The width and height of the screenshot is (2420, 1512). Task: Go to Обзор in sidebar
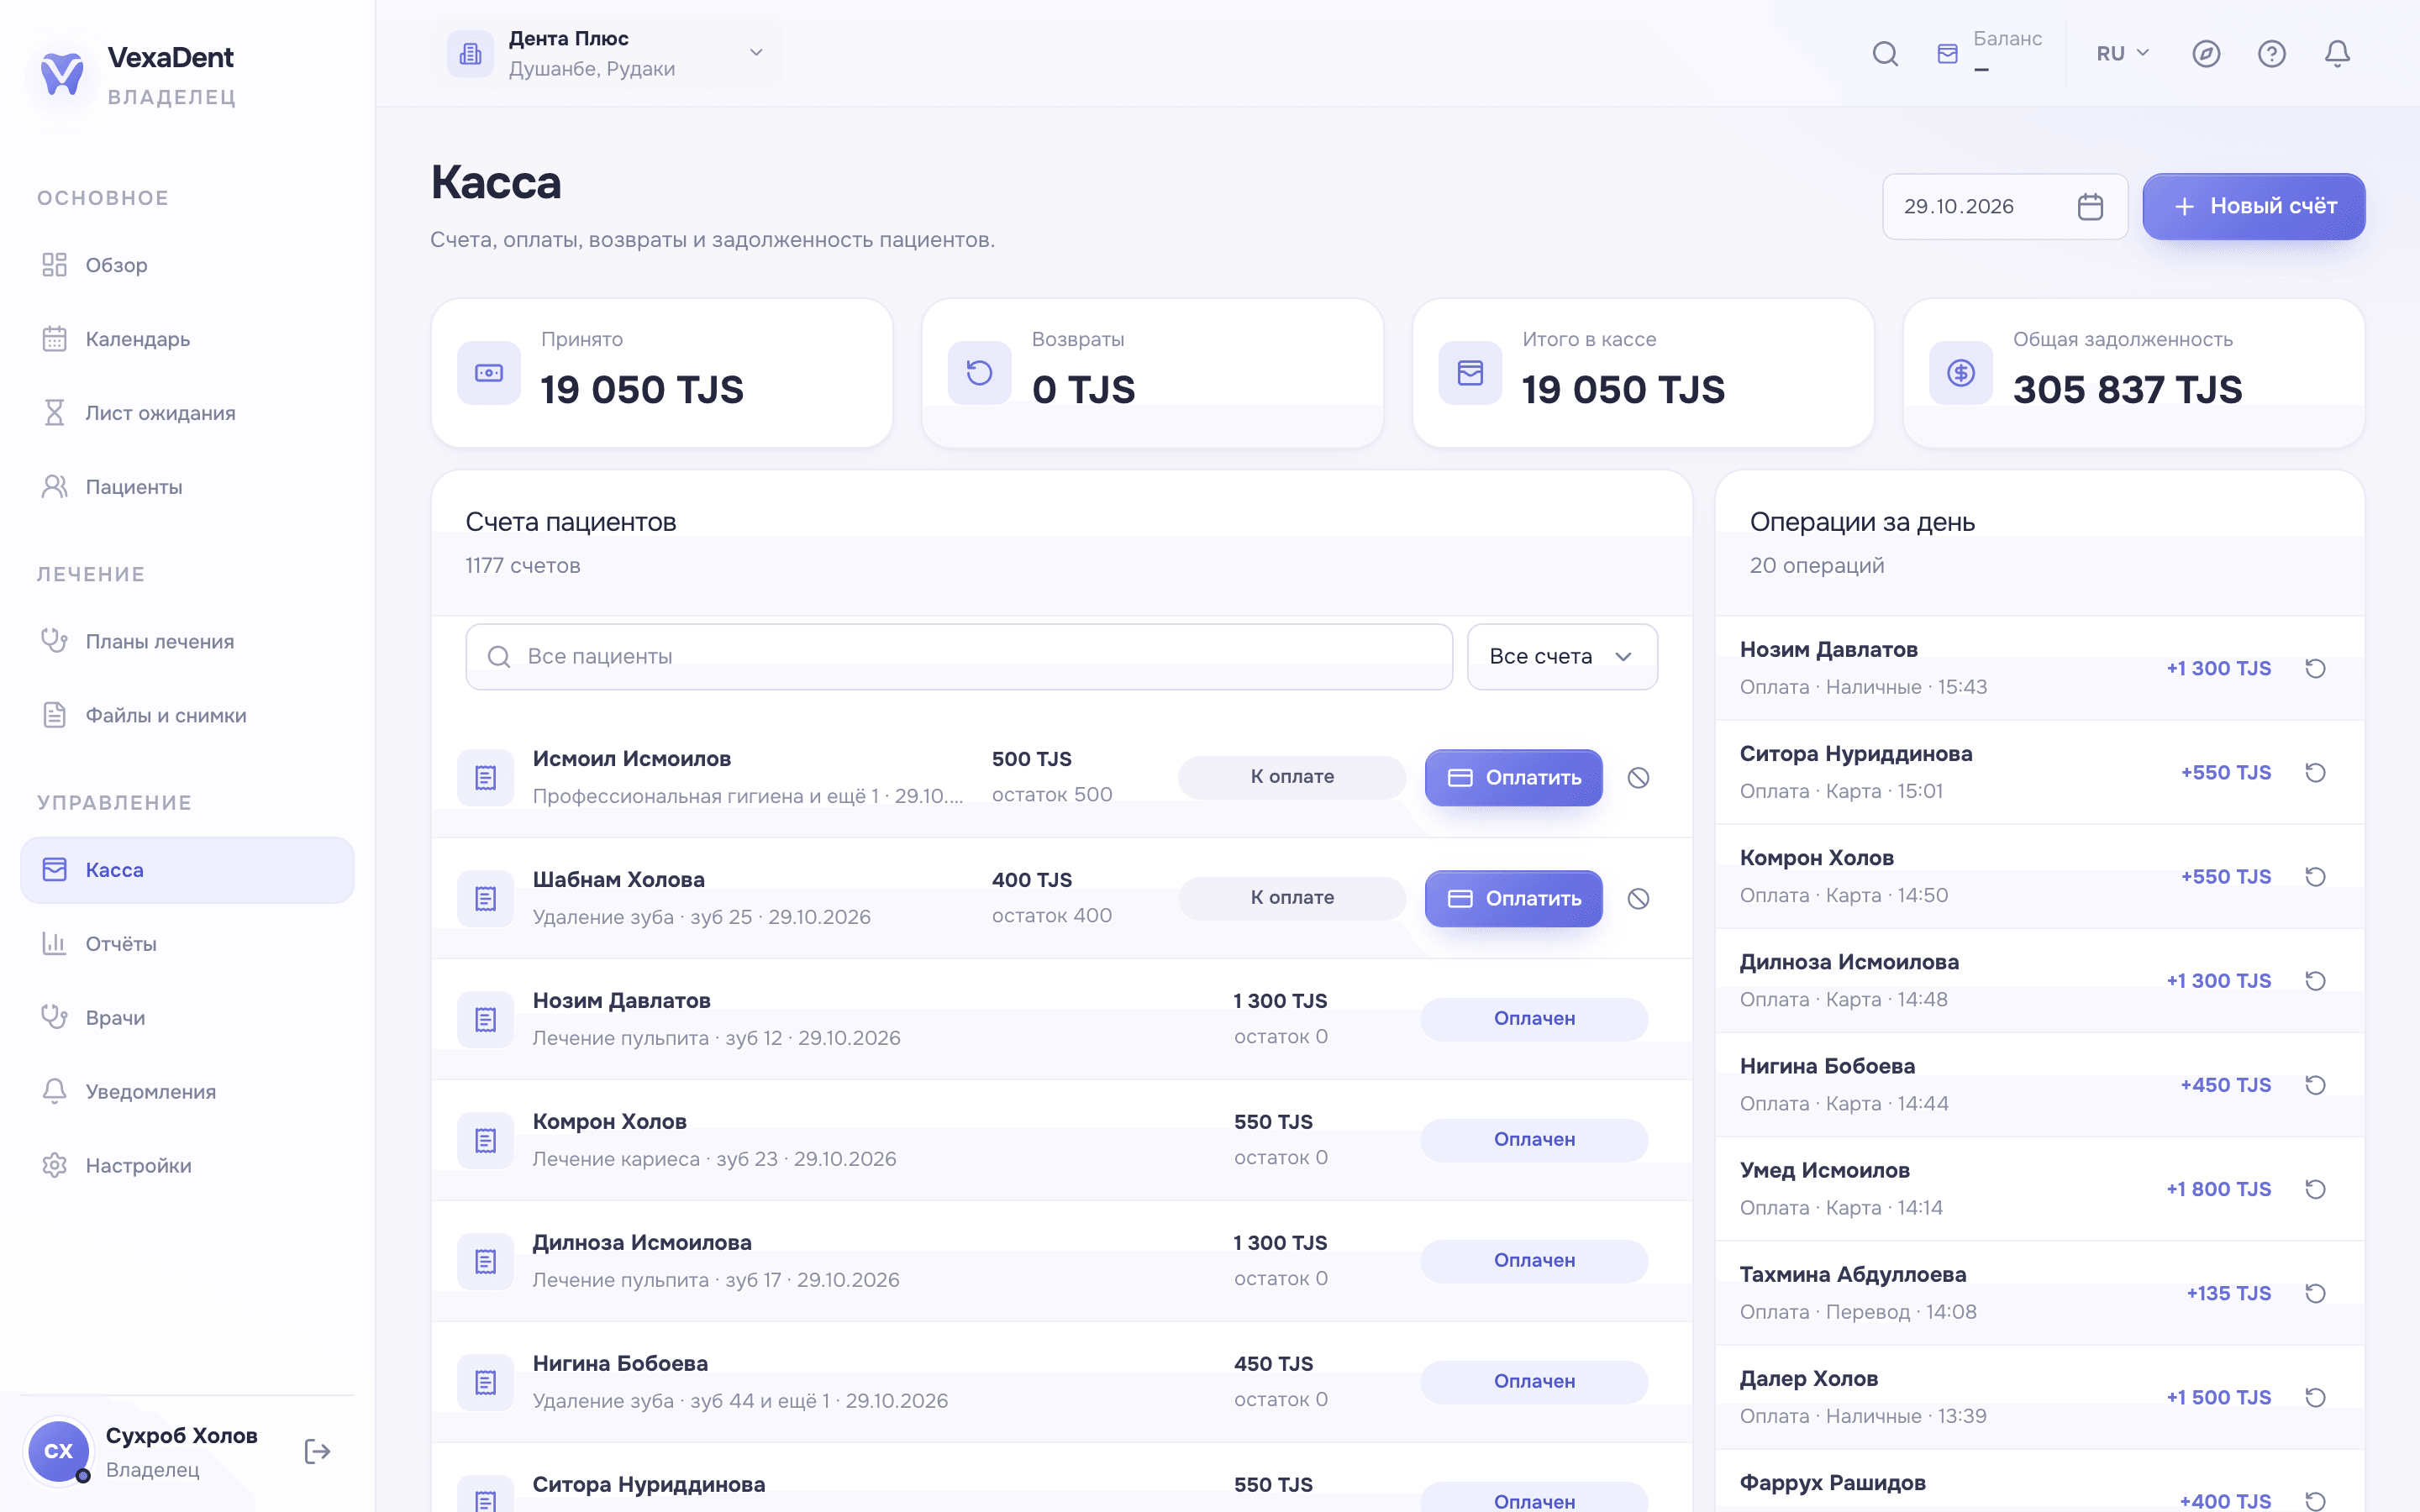coord(187,265)
